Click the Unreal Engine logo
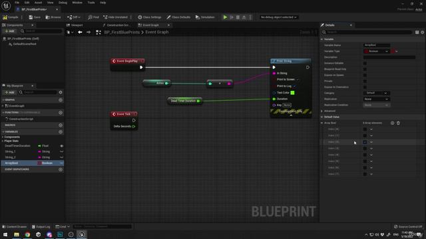This screenshot has height=239, width=426. point(6,5)
